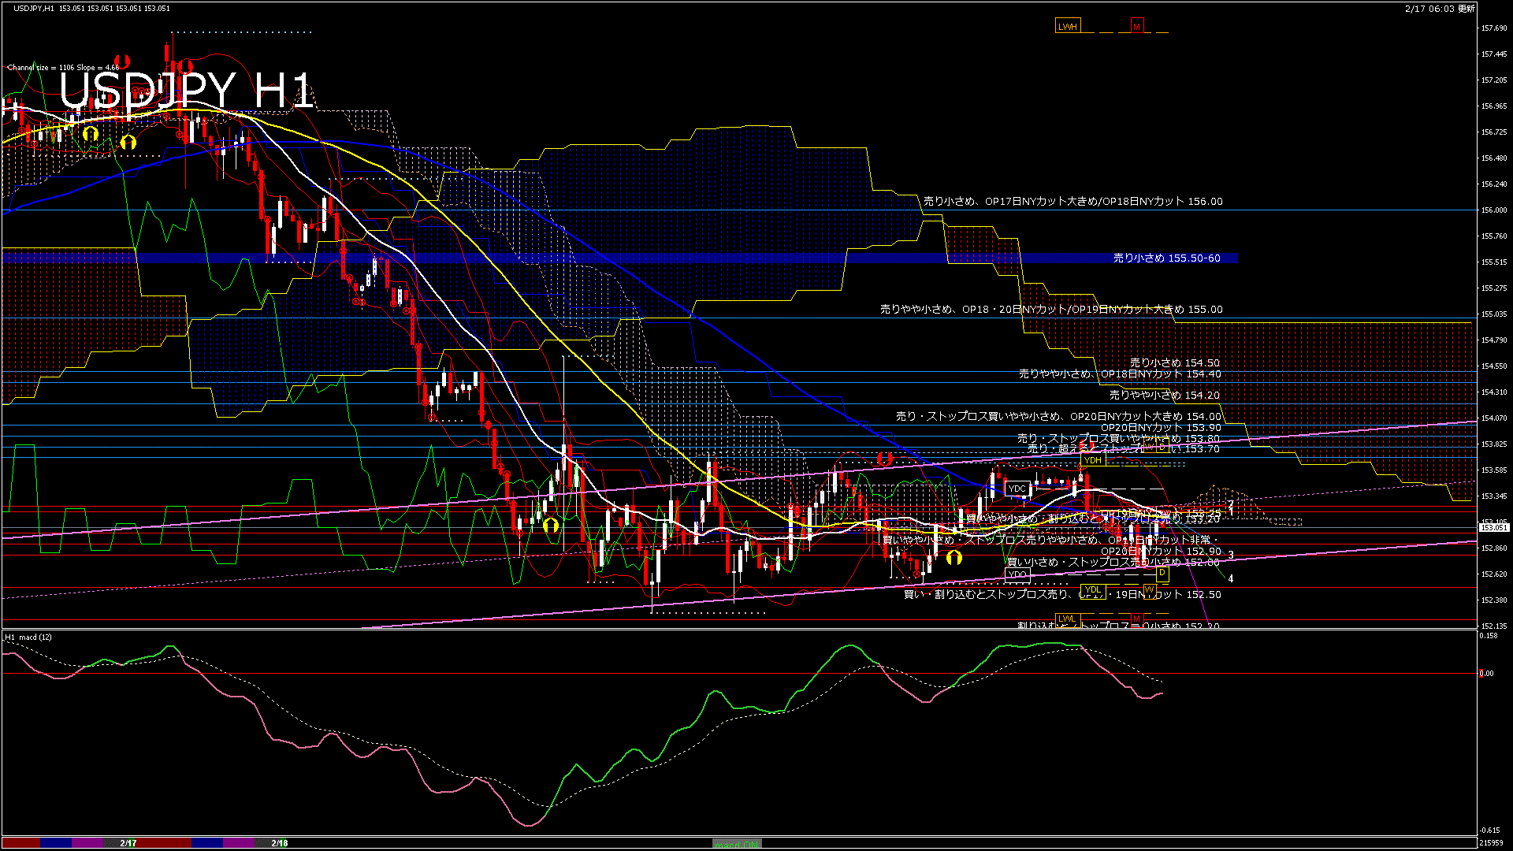Click the 2/17 date marker on session bar

tap(128, 843)
